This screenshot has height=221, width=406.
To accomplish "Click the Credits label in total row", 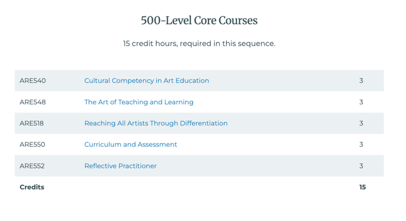I will click(x=32, y=187).
